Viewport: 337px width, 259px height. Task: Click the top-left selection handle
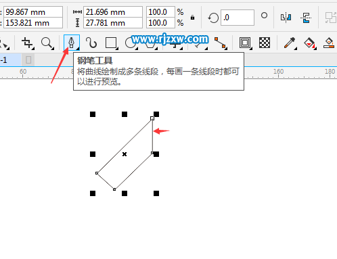93,114
